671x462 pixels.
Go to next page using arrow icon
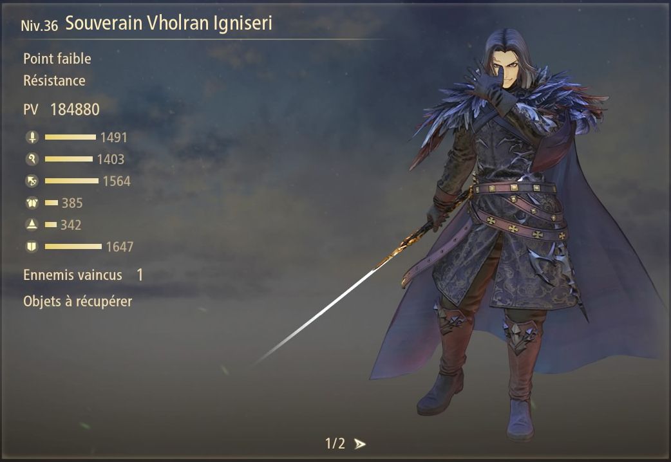[x=360, y=444]
